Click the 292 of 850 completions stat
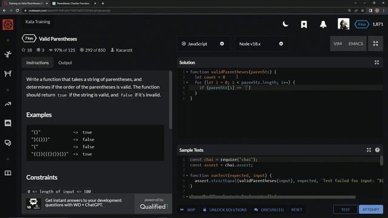The image size is (388, 218). [93, 50]
